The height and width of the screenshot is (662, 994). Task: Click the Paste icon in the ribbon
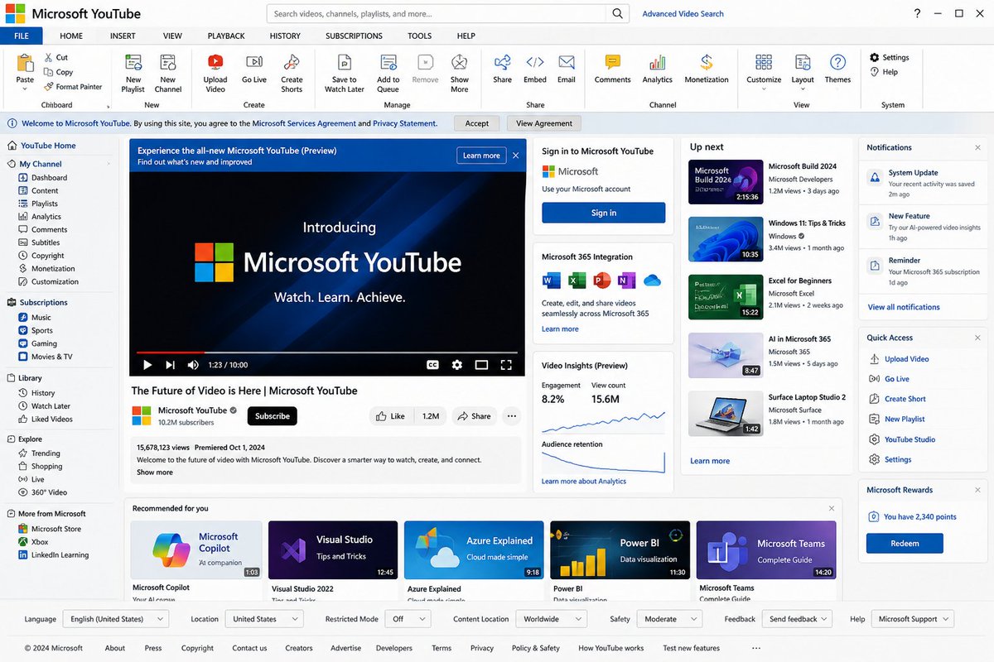(26, 63)
